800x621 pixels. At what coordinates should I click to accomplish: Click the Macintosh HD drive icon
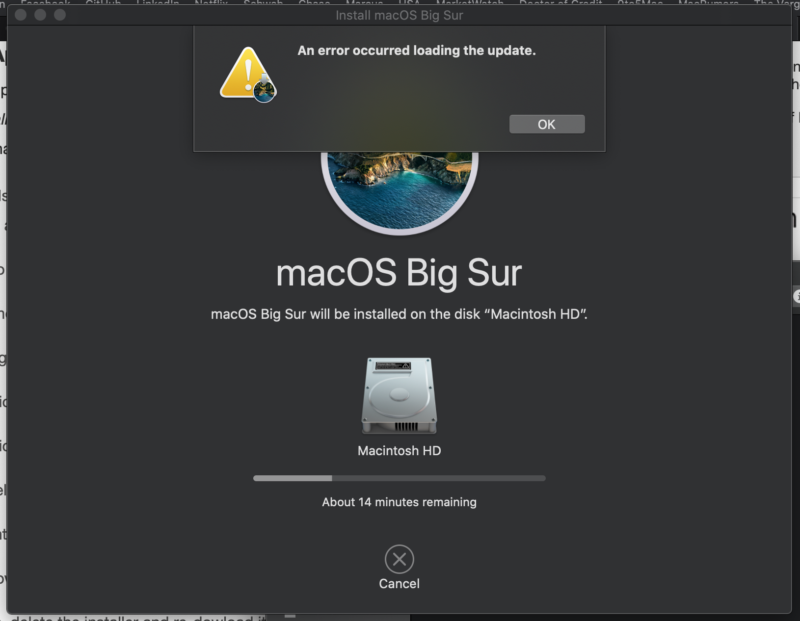click(x=400, y=396)
